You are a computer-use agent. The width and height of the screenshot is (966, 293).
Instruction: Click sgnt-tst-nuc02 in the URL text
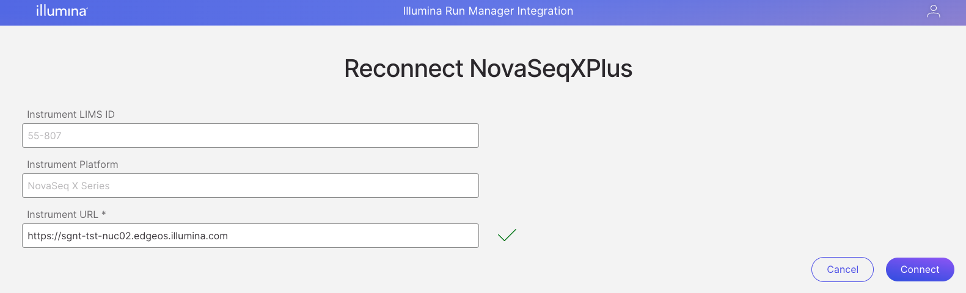tap(96, 236)
